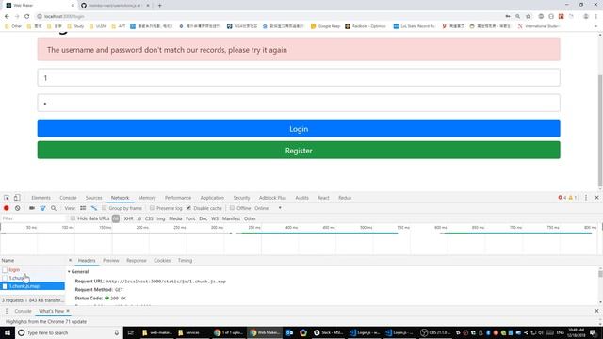Filter requests by Img type
Viewport: 603px width, 339px height.
161,218
